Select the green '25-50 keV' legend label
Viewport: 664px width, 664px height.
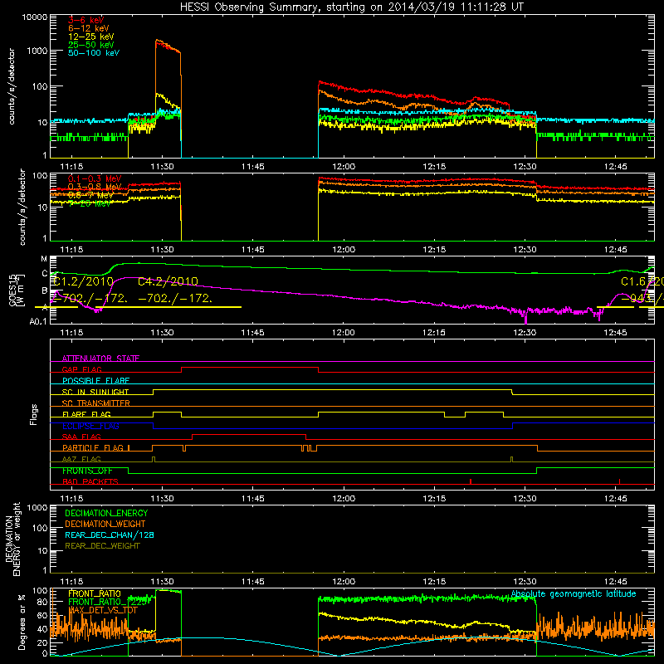[91, 45]
